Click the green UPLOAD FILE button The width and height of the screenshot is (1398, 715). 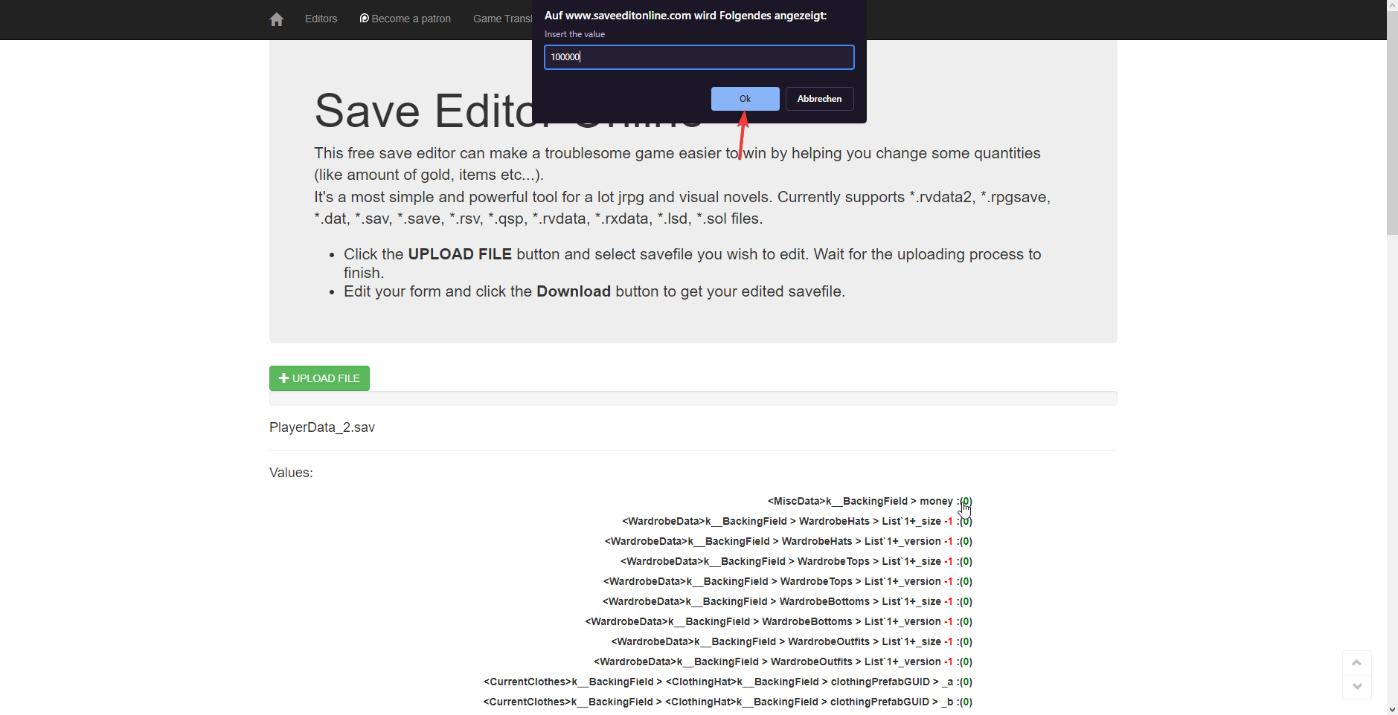tap(319, 378)
